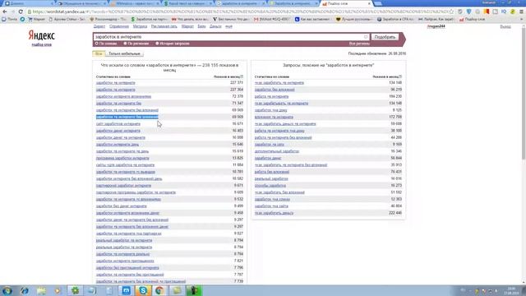The width and height of the screenshot is (526, 296).
Task: Open the 'вложения в интернете' similar query link
Action: coord(274,117)
